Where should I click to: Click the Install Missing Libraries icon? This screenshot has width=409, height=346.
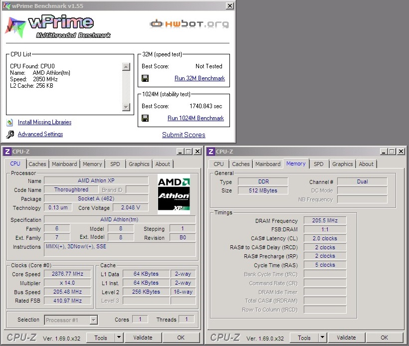10,122
